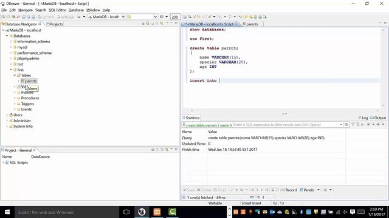Collapse the Databases folder
The height and width of the screenshot is (218, 389).
[x=7, y=36]
